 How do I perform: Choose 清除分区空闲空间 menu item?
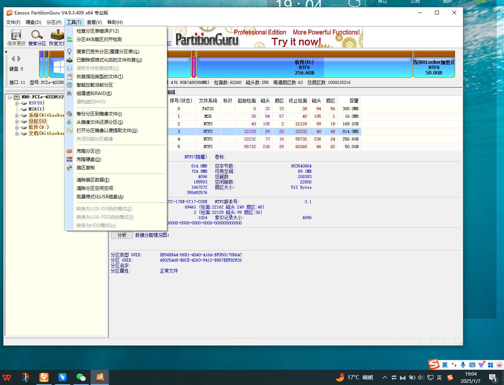click(x=116, y=188)
